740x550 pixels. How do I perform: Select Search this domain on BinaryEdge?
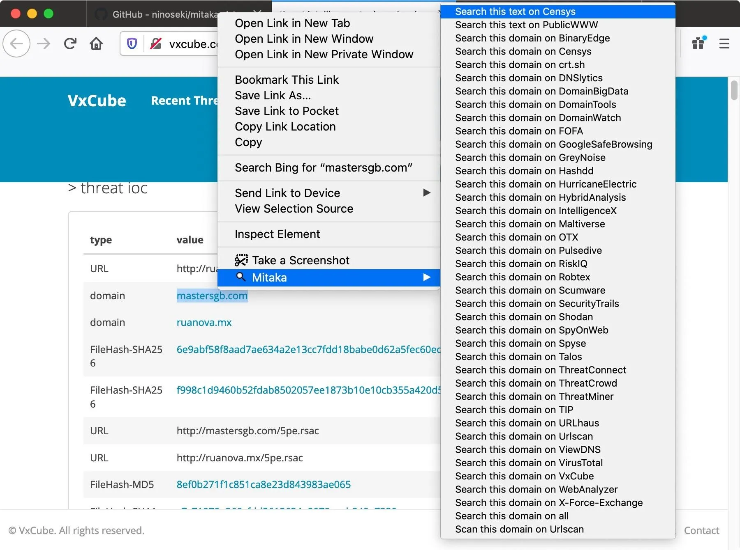click(558, 38)
